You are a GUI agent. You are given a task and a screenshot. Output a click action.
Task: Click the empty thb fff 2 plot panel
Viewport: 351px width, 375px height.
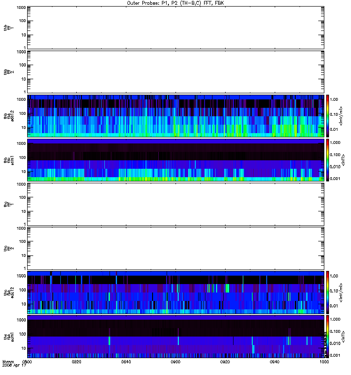[175, 72]
